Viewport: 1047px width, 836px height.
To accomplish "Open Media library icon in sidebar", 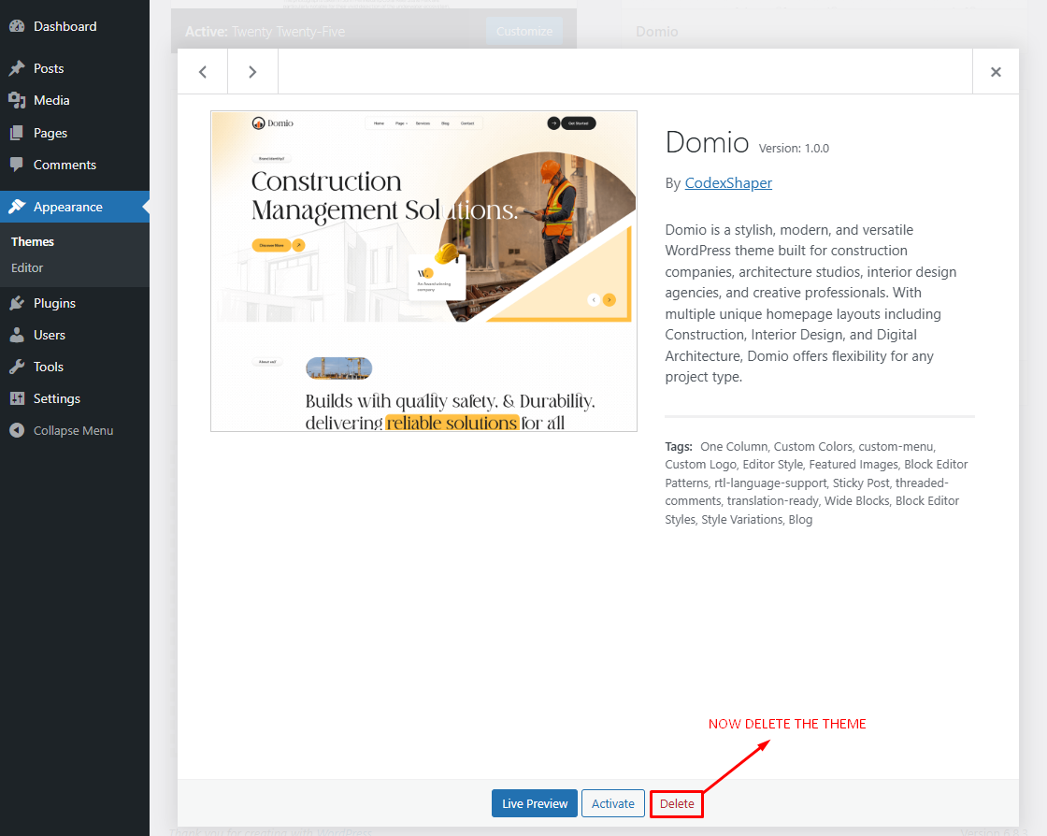I will click(x=17, y=100).
